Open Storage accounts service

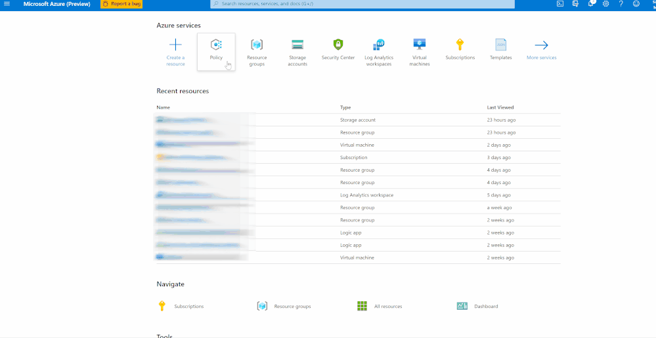[x=297, y=52]
